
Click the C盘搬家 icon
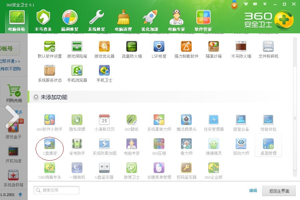pyautogui.click(x=50, y=144)
